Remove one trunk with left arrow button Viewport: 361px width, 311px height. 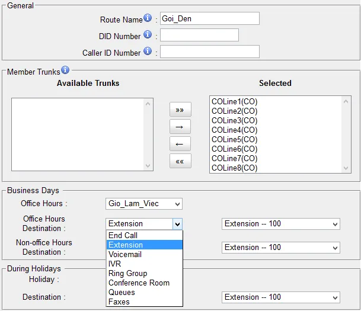(x=180, y=144)
